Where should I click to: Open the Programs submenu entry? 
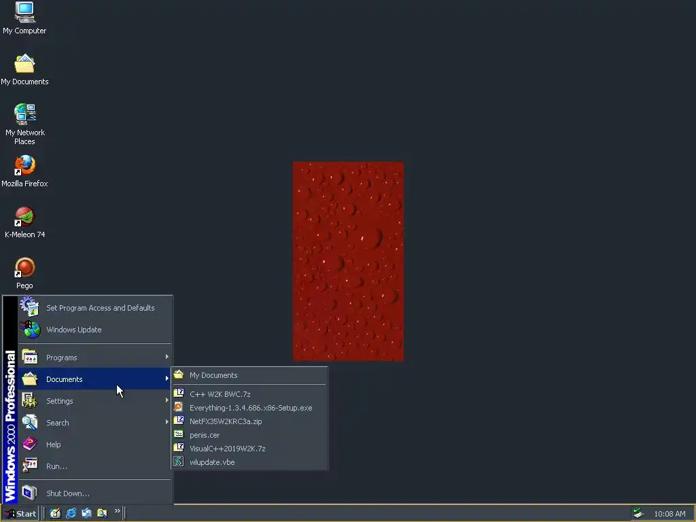[x=94, y=358]
